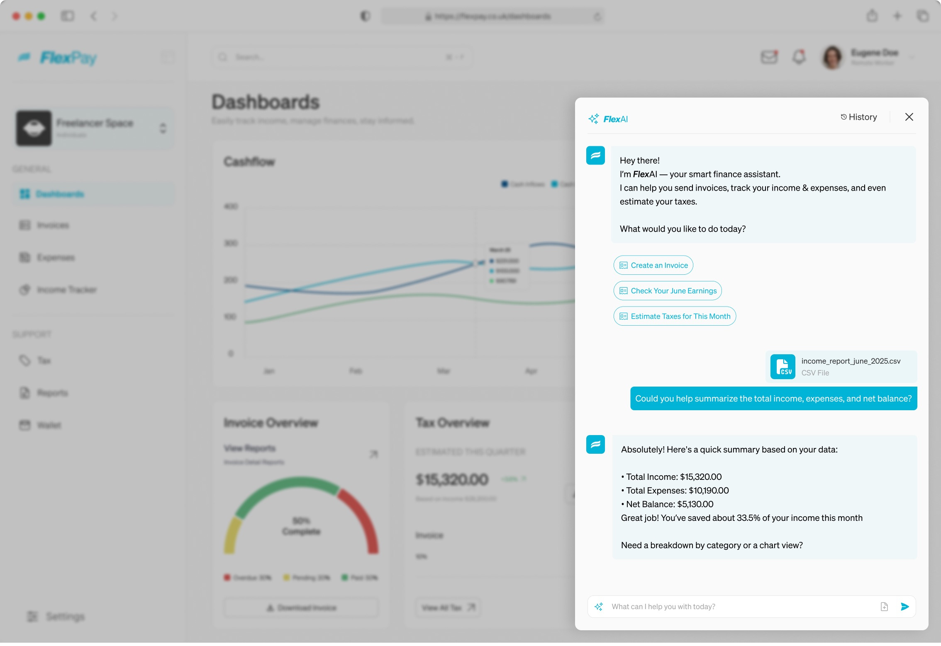Viewport: 941px width, 646px height.
Task: Open the FlexAI chat History
Action: tap(858, 117)
